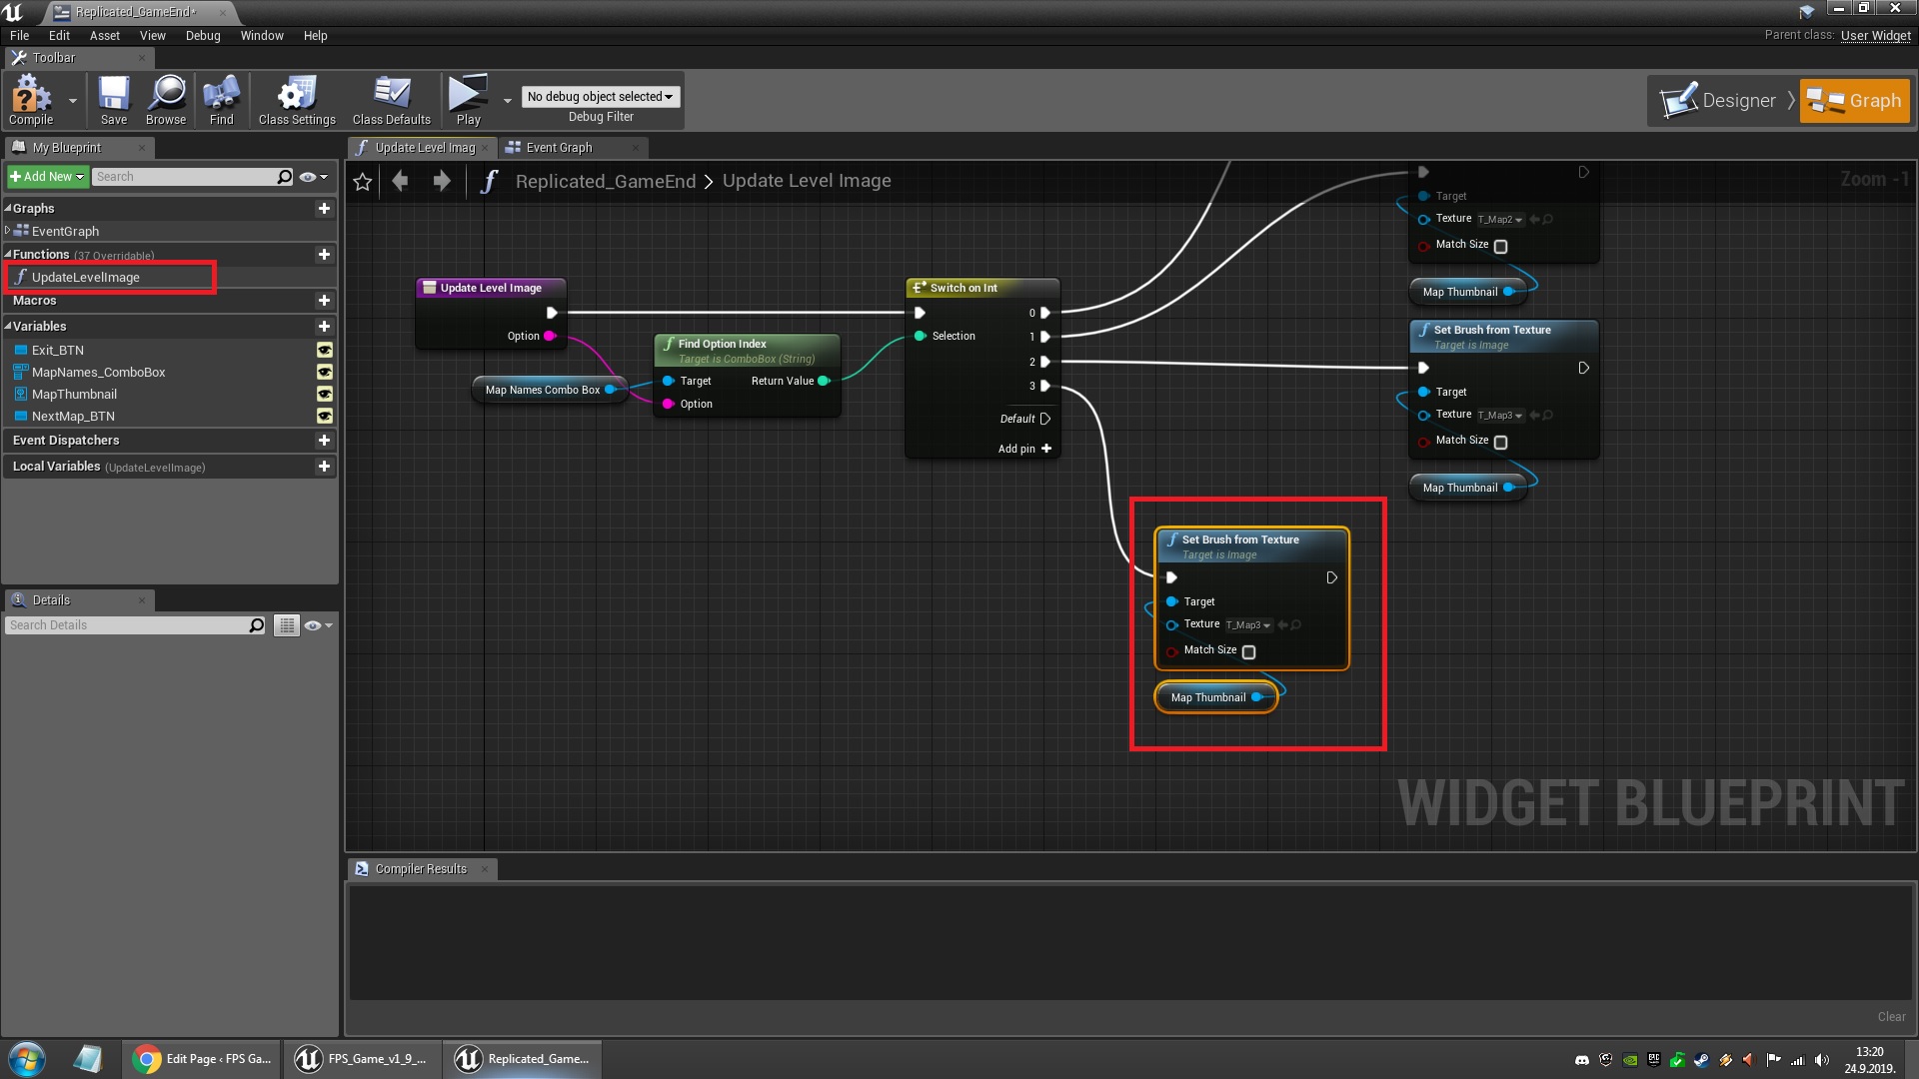This screenshot has width=1919, height=1079.
Task: Toggle visibility eye for Exit_BTN variable
Action: [x=325, y=350]
